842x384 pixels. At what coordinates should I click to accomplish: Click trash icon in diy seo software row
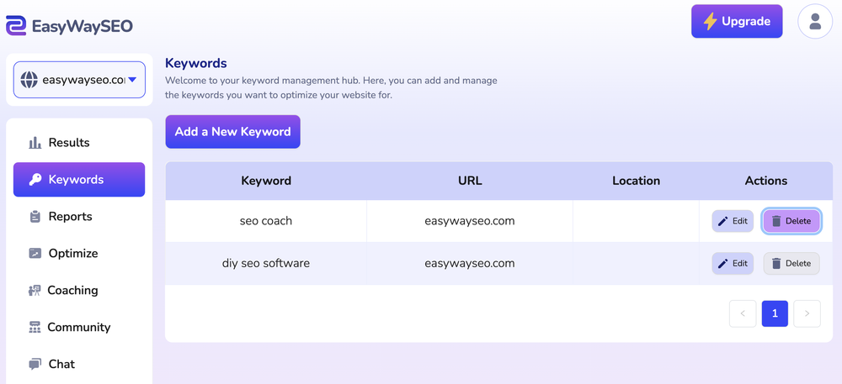point(776,264)
